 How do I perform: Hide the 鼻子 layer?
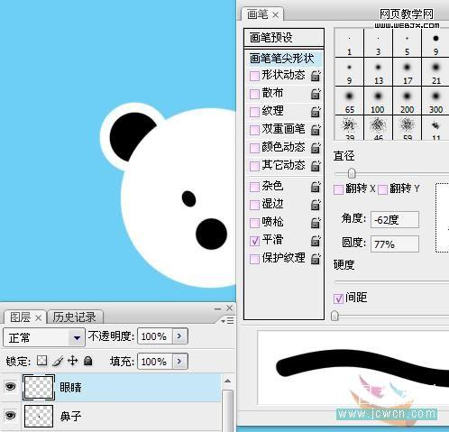pyautogui.click(x=11, y=415)
